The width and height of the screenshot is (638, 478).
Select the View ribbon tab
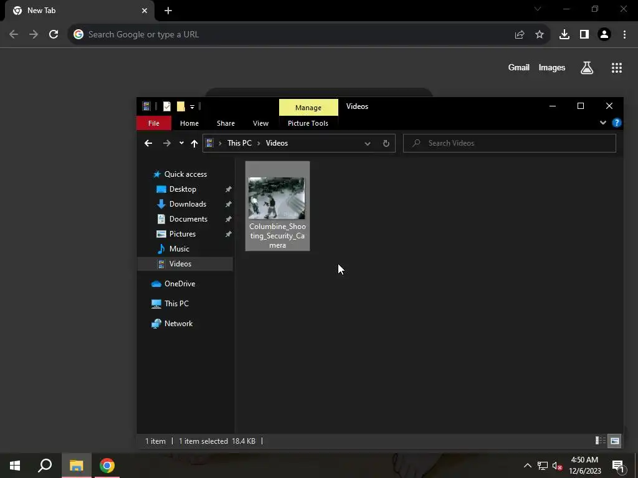point(260,123)
